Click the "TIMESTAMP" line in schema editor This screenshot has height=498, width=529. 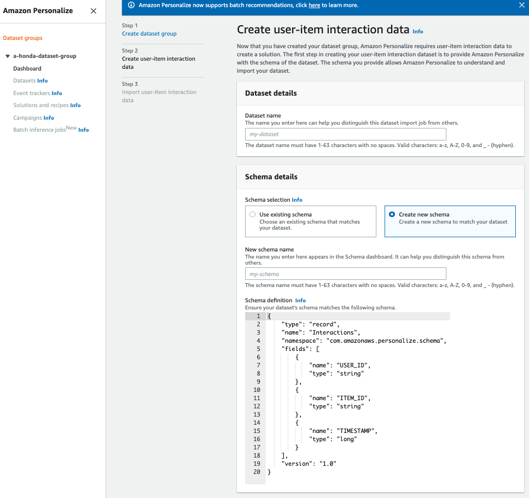[x=343, y=431]
